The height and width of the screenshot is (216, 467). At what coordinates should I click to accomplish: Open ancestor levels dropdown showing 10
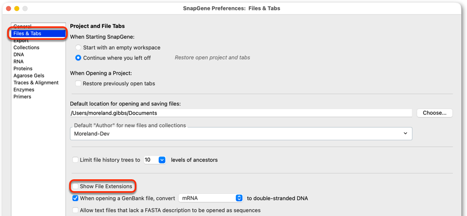click(x=154, y=160)
